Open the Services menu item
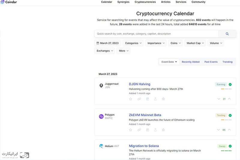240x160 pixels. tap(181, 2)
